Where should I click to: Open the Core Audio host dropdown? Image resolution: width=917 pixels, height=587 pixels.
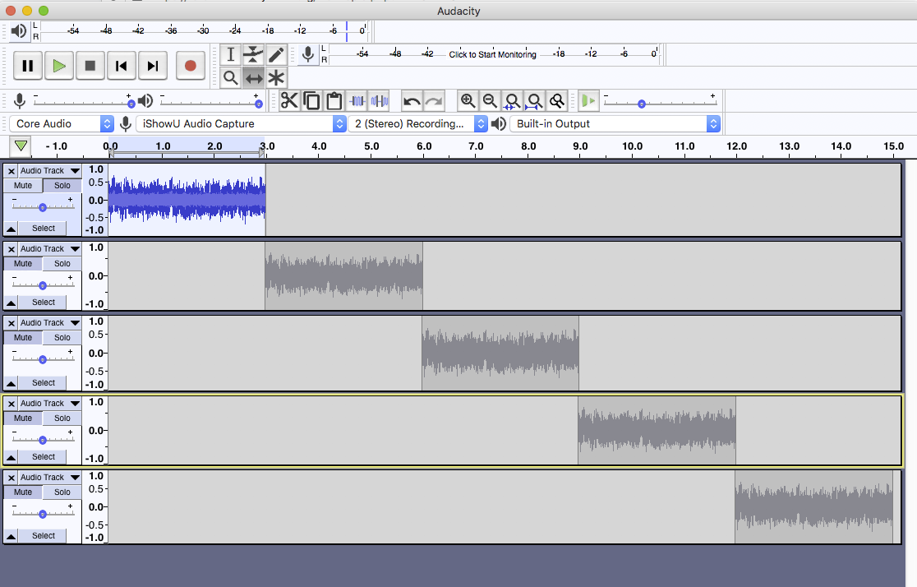point(62,124)
